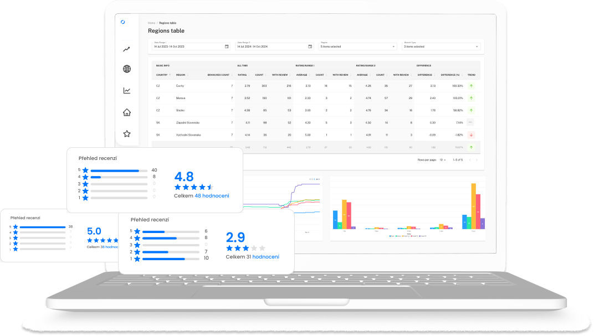594x336 pixels.
Task: Click the app logo in the sidebar
Action: pos(122,22)
